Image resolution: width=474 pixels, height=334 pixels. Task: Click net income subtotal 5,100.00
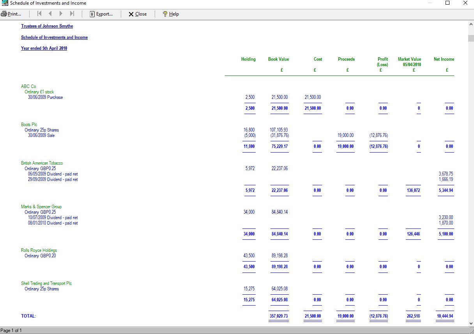[x=446, y=234]
